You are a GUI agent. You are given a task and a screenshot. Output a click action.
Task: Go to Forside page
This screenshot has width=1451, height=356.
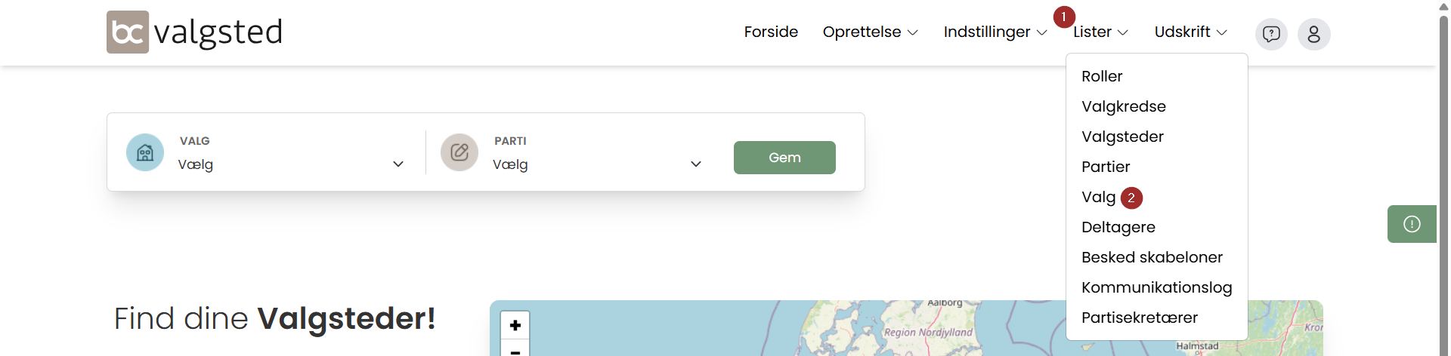tap(771, 32)
